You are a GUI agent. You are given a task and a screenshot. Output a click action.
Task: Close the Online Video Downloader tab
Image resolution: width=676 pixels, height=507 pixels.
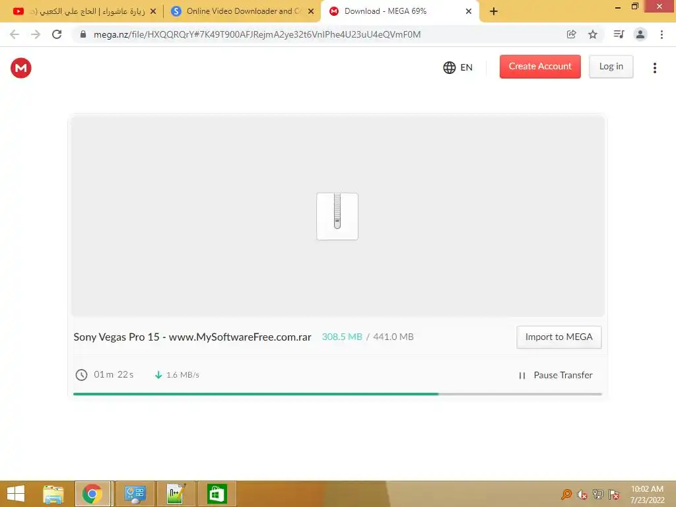click(311, 11)
